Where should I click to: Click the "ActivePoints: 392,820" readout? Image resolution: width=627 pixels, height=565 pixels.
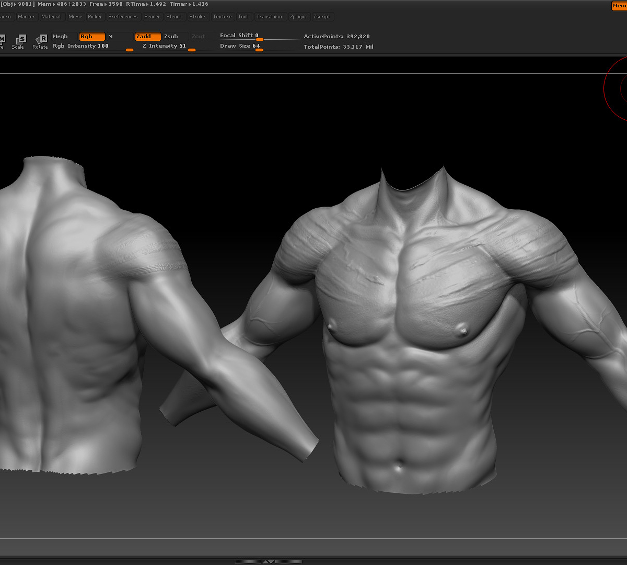(337, 37)
